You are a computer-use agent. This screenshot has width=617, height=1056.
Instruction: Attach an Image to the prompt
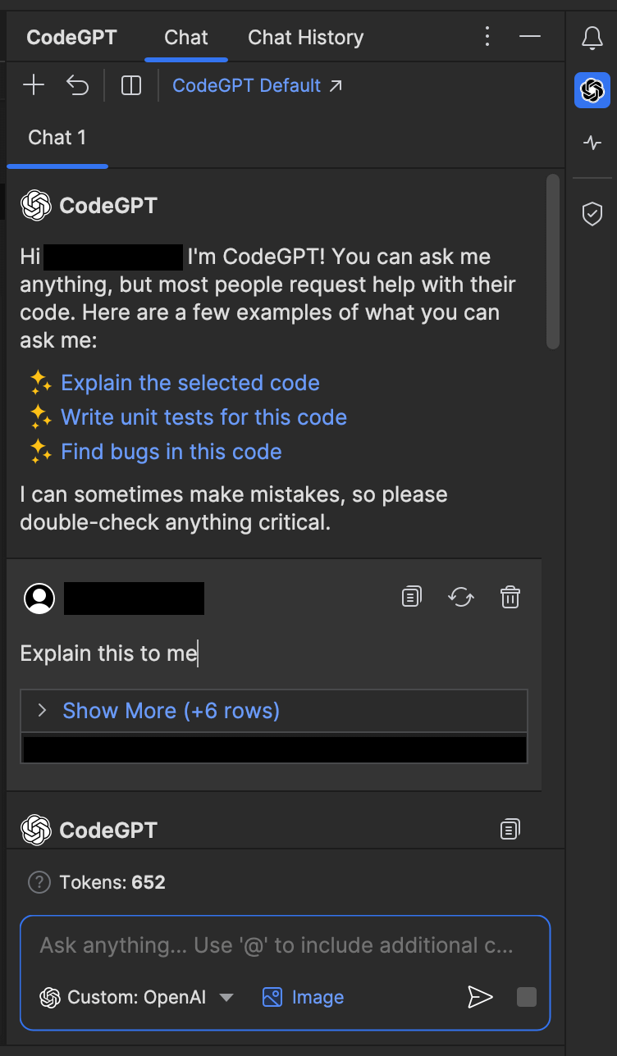tap(304, 997)
